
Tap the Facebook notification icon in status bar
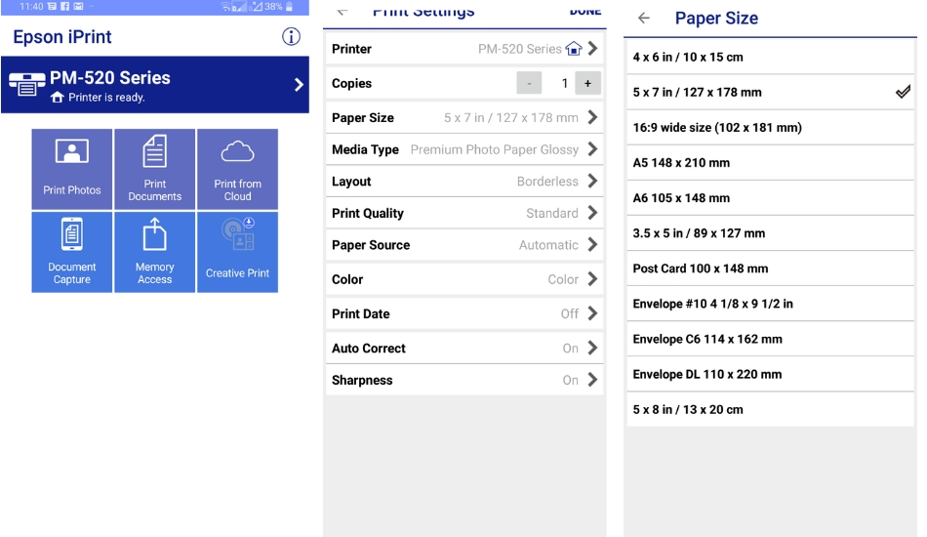pyautogui.click(x=65, y=7)
